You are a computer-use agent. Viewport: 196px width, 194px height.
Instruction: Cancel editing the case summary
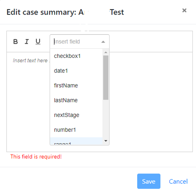coord(178,181)
